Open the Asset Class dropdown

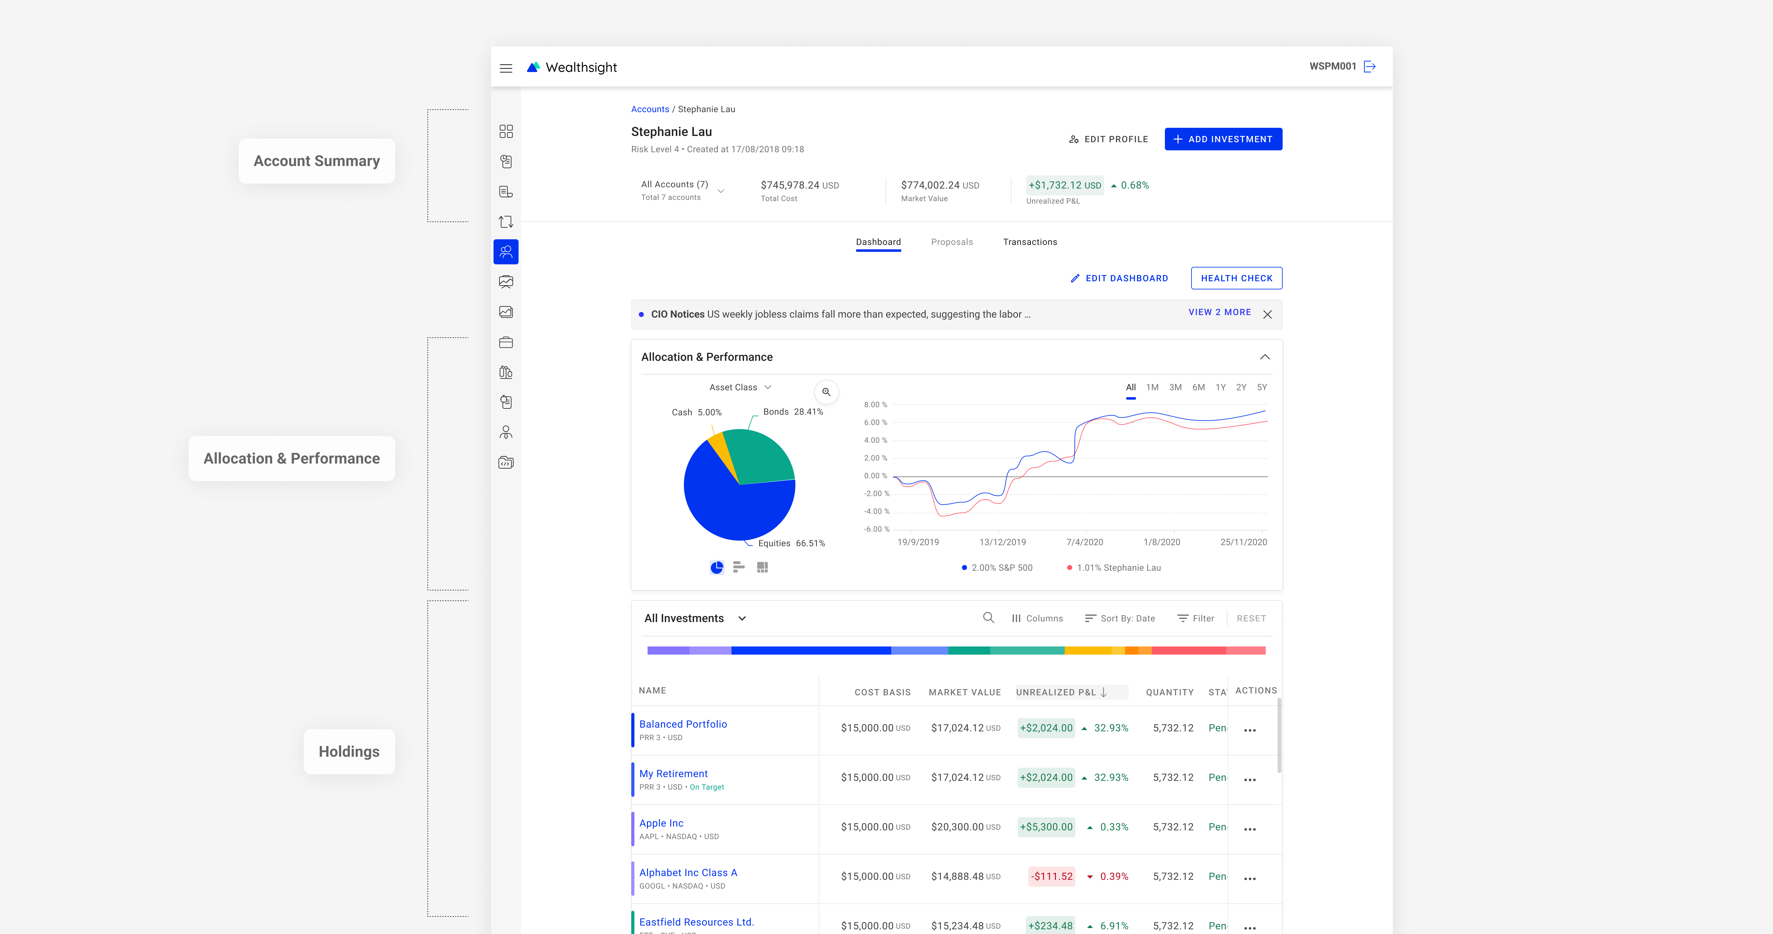pos(740,387)
